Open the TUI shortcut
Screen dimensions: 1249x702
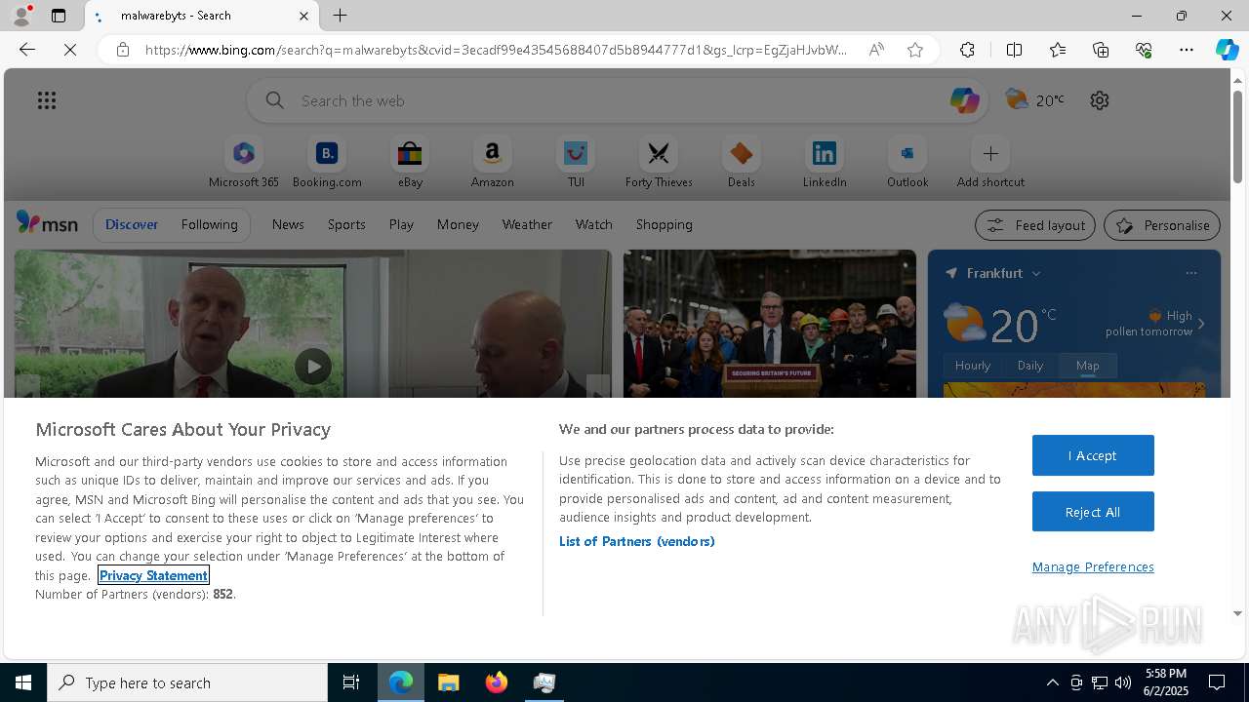click(576, 163)
